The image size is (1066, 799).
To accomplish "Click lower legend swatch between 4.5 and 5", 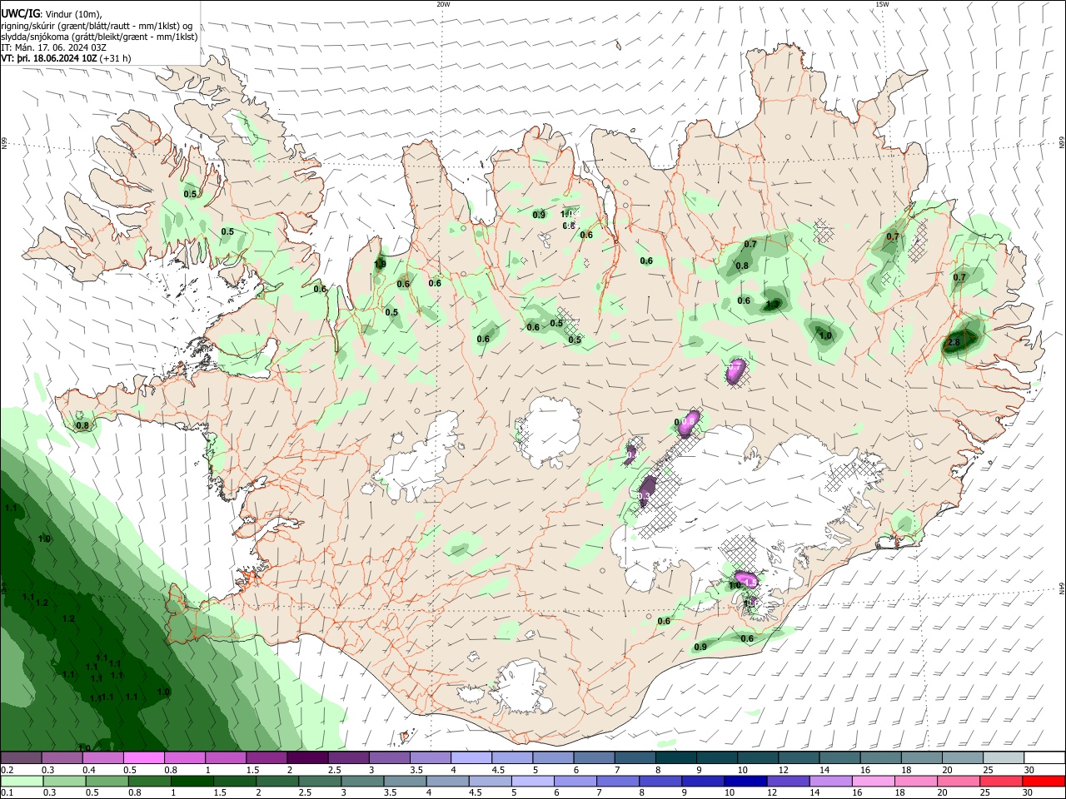I will click(491, 782).
